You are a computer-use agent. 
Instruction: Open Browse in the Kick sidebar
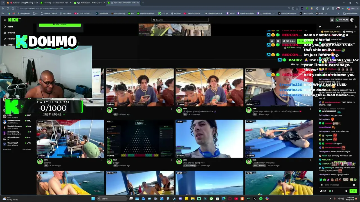11,33
